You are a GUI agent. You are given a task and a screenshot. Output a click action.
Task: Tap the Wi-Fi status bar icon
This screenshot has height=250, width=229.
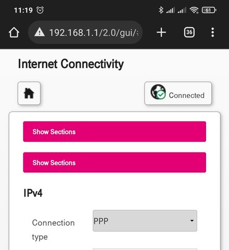tap(194, 10)
